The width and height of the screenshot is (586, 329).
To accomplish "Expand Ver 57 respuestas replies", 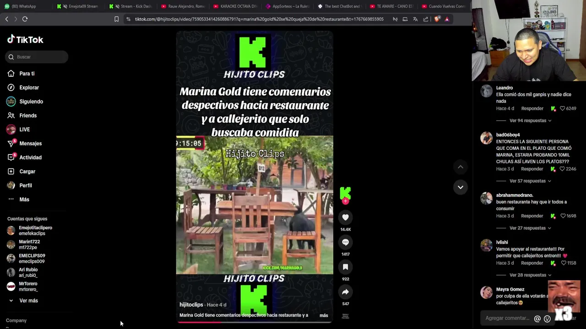I will 530,181.
